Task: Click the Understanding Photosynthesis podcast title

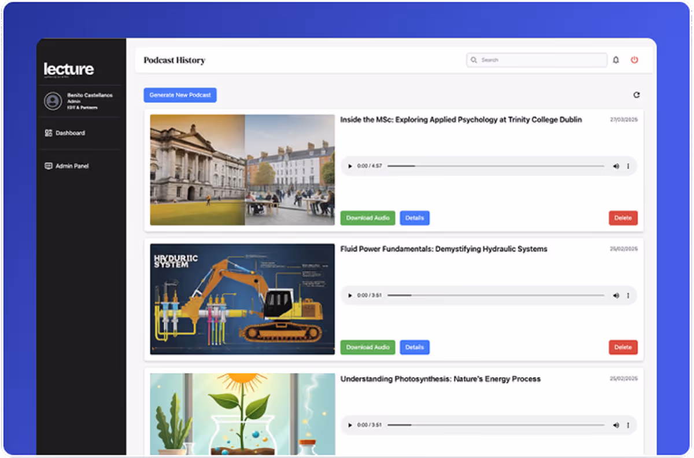Action: click(441, 379)
